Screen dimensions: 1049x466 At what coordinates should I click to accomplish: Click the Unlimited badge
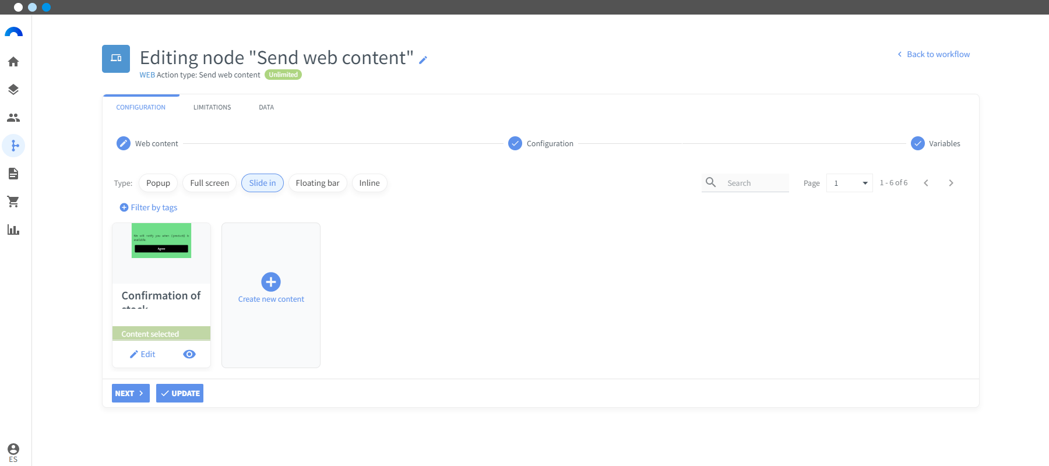click(x=283, y=75)
